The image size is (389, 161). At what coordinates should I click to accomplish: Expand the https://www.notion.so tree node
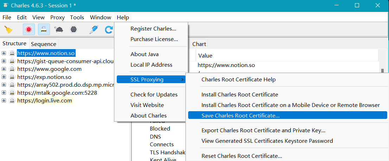pos(4,53)
